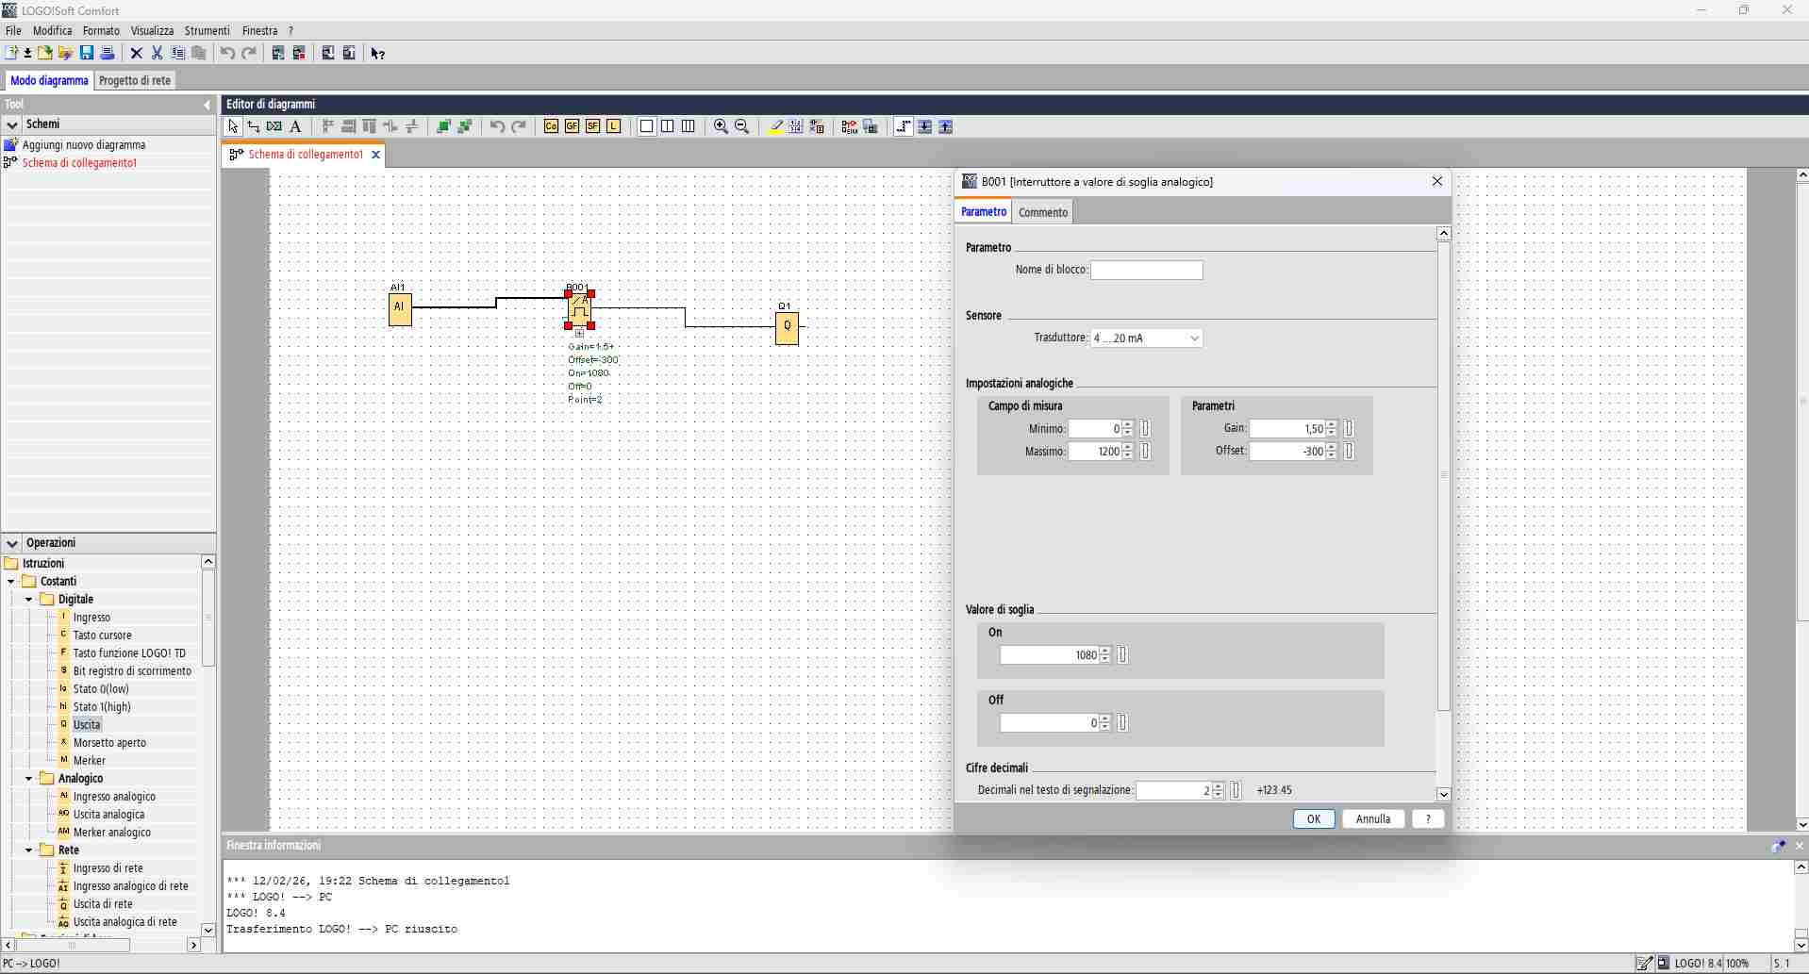This screenshot has height=974, width=1809.
Task: Click the Save diskette icon in main toolbar
Action: (87, 53)
